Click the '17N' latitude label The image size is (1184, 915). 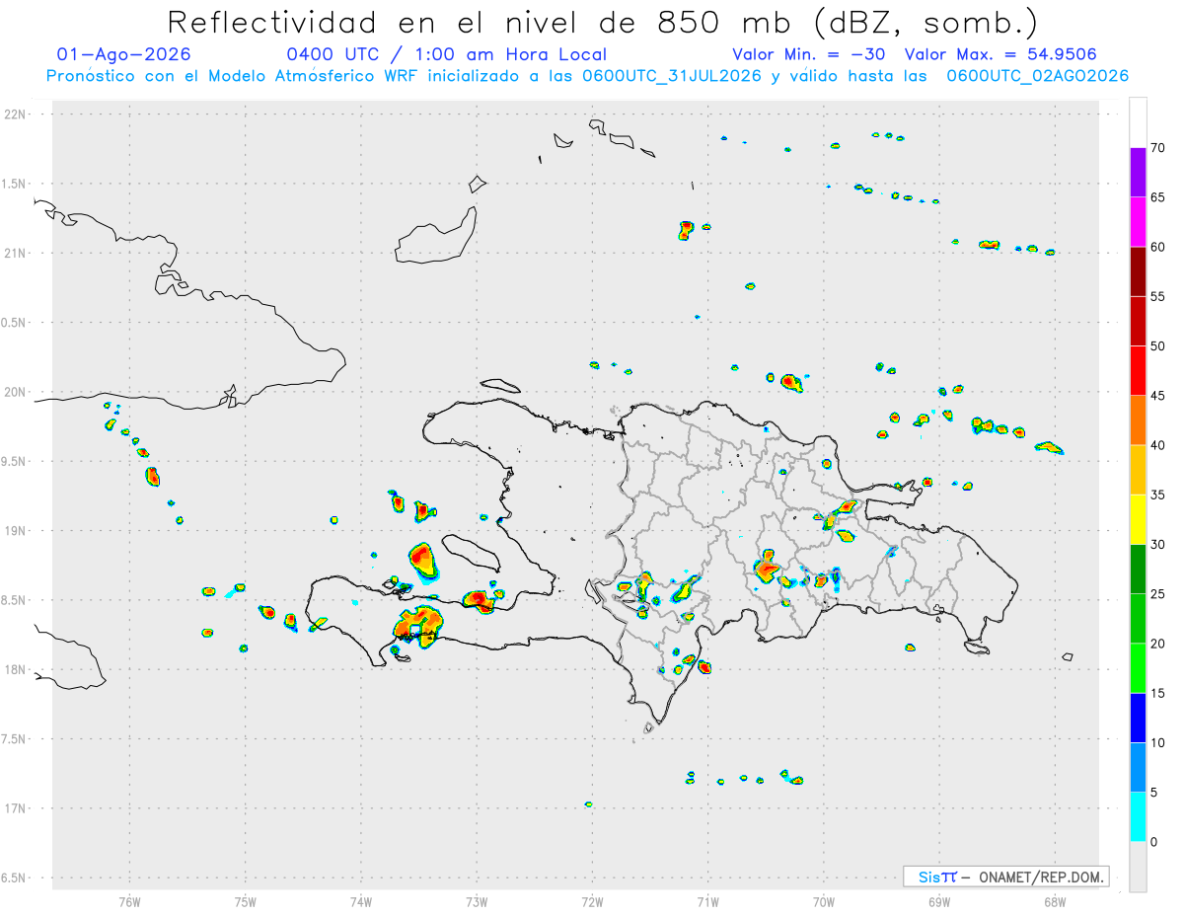tap(17, 808)
